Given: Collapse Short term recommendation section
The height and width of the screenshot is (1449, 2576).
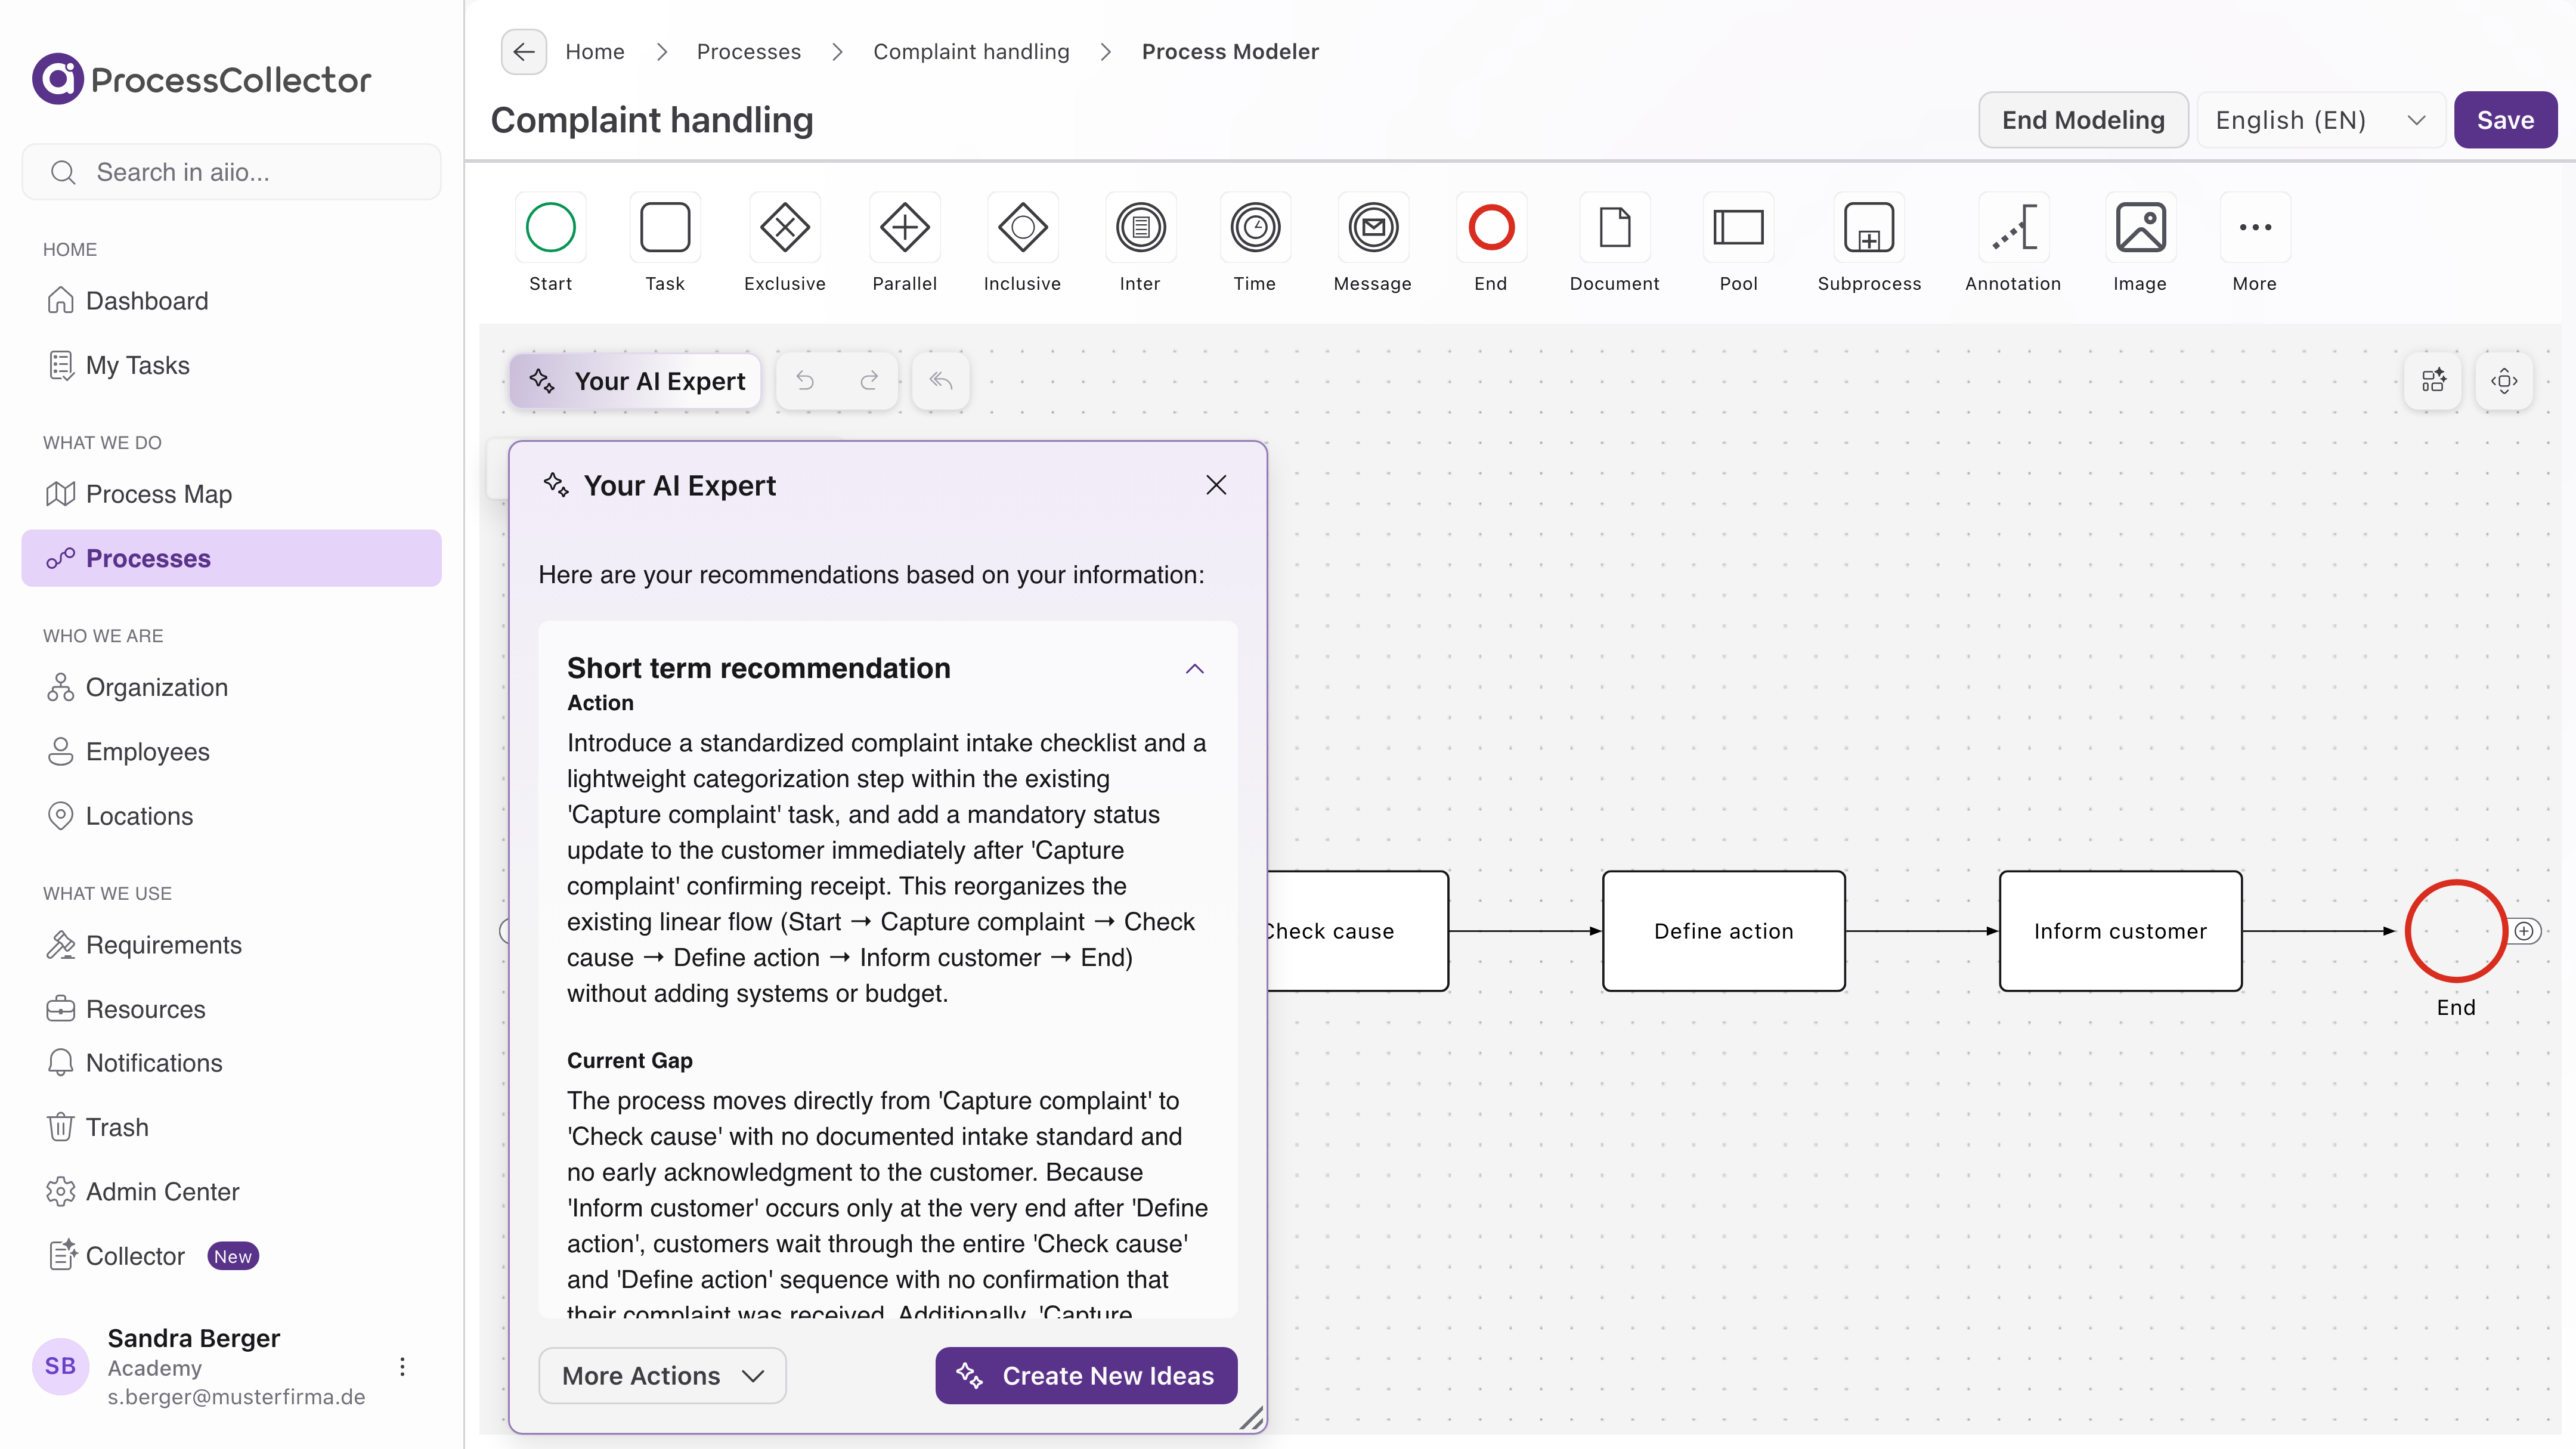Looking at the screenshot, I should point(1195,669).
